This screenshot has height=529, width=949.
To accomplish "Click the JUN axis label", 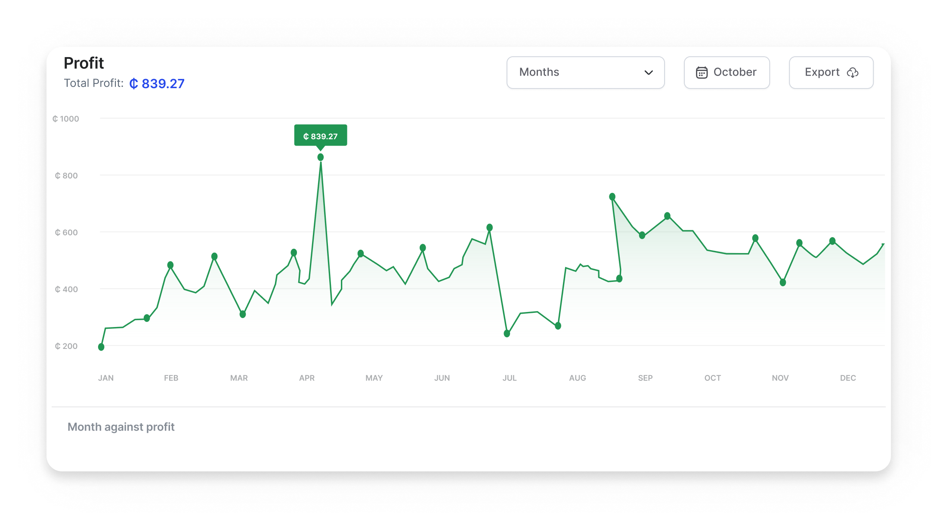I will tap(442, 378).
